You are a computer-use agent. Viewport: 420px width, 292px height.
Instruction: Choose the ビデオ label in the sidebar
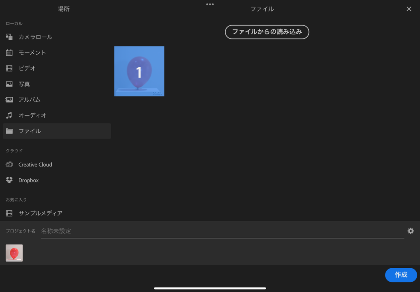27,68
